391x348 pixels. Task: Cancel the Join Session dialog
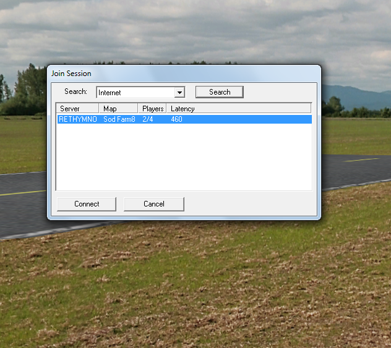pos(154,204)
